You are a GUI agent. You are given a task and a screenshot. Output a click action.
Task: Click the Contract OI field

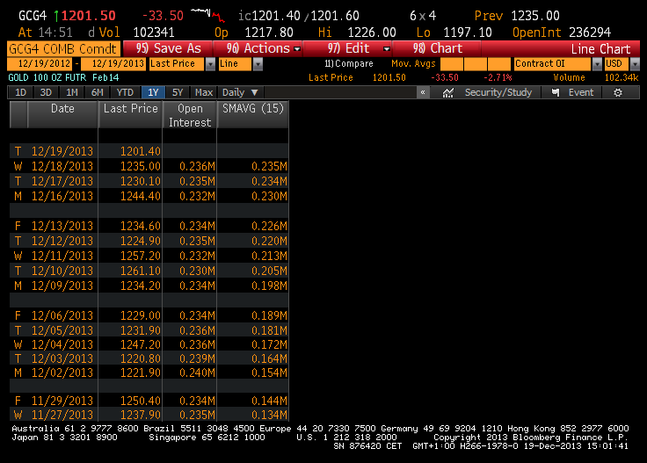point(553,64)
